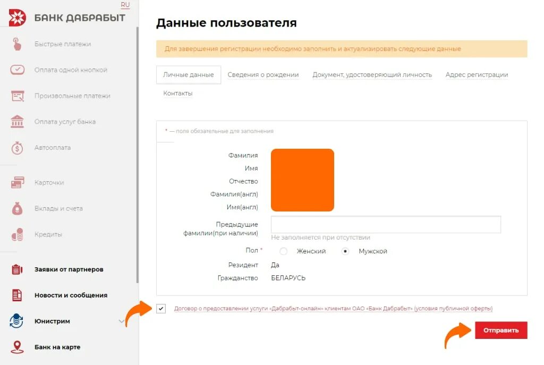
Task: Click the БАНК ДАБРАБЫТ title text
Action: [x=80, y=18]
